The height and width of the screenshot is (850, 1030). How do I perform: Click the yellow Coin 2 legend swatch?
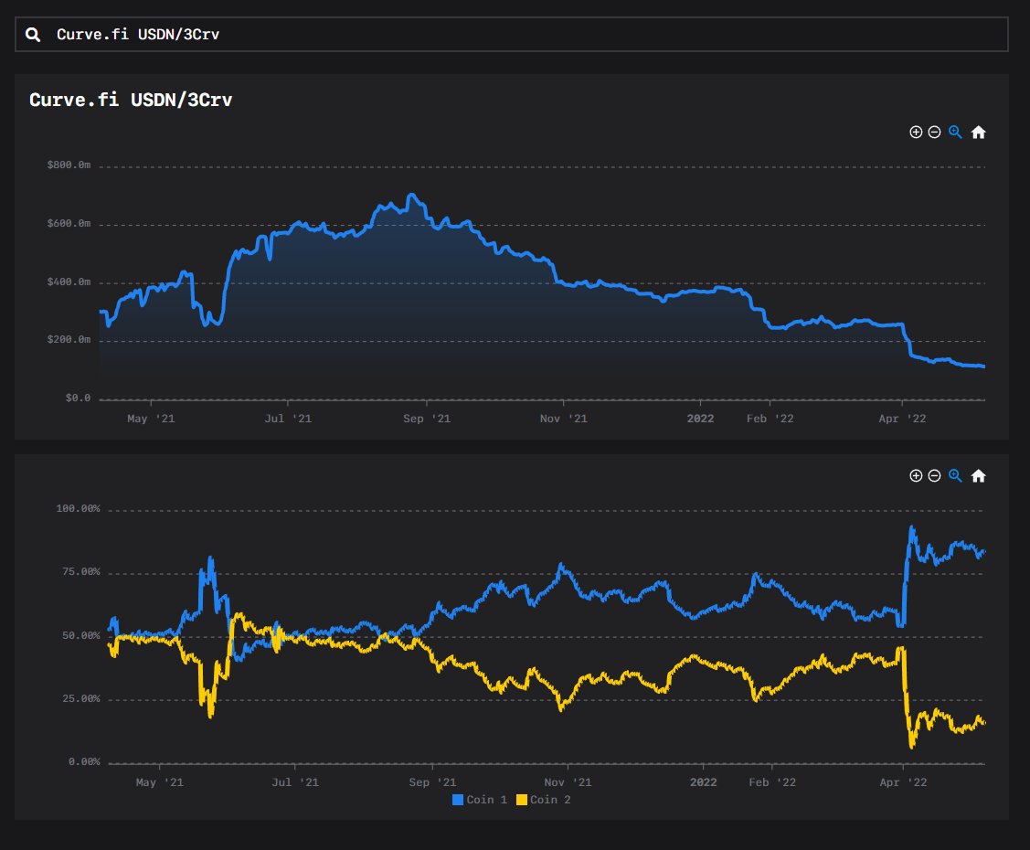tap(522, 800)
